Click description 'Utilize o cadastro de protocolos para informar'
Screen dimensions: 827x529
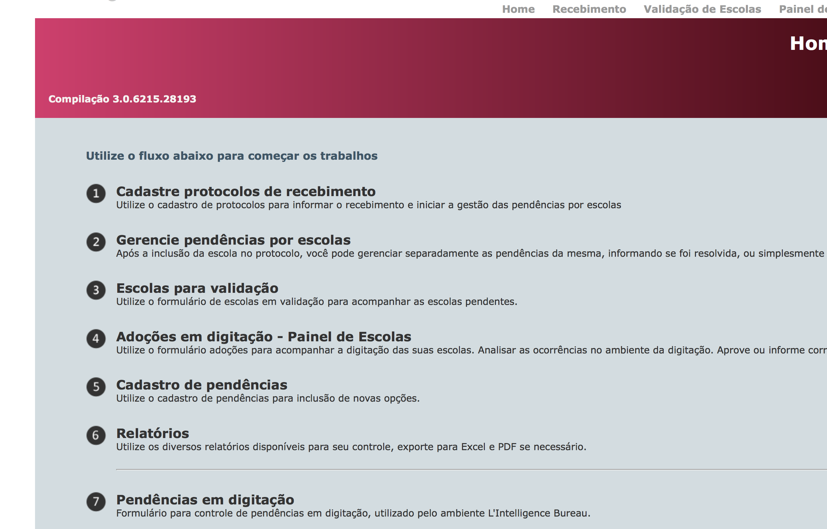click(368, 205)
